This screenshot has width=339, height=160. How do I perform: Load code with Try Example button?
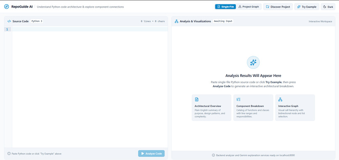coord(307,7)
